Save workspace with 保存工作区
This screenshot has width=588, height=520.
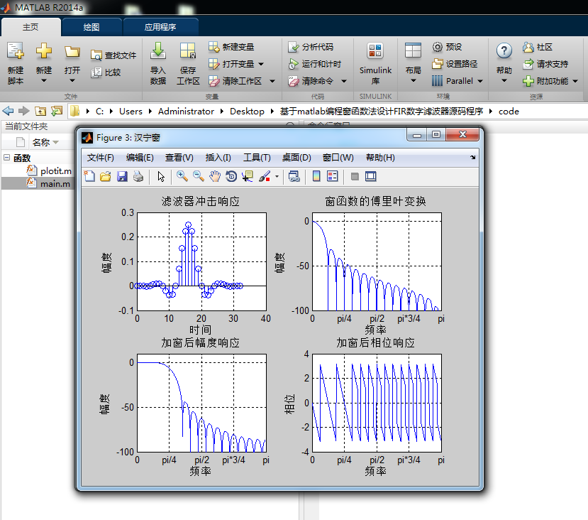click(188, 63)
